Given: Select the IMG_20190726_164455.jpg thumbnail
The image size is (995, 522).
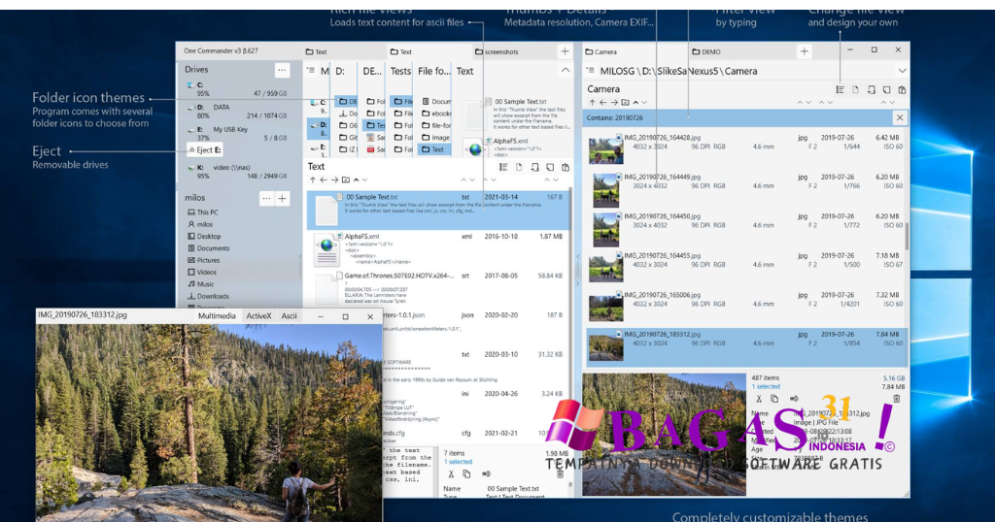Looking at the screenshot, I should coord(605,268).
